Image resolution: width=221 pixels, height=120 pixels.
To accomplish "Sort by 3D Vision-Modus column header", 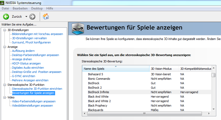I will pyautogui.click(x=164, y=69).
